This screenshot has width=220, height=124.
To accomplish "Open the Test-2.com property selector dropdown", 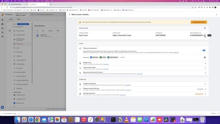I will click(x=21, y=15).
